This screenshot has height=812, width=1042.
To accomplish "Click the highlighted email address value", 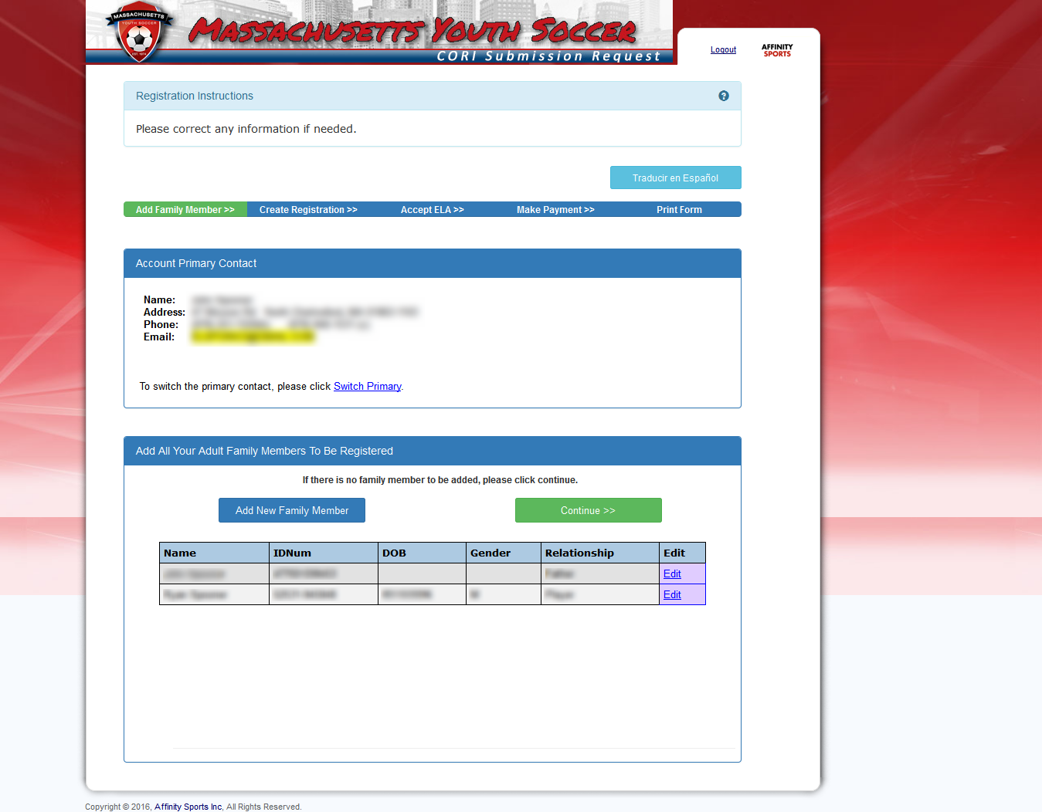I will 253,337.
